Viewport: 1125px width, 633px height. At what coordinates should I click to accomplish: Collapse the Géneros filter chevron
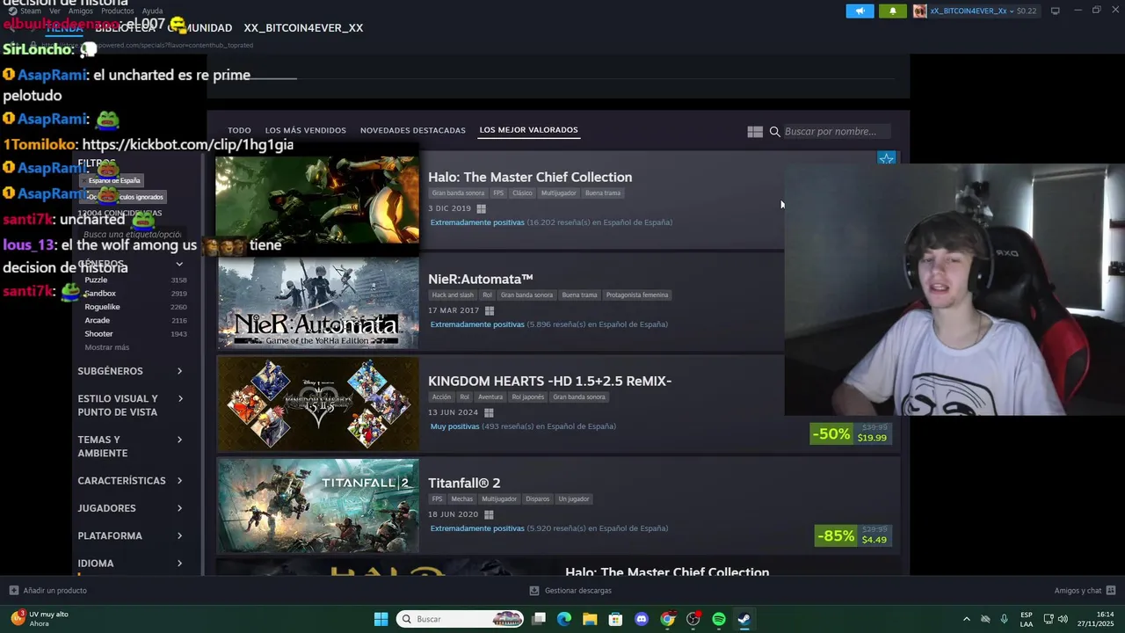pyautogui.click(x=179, y=264)
